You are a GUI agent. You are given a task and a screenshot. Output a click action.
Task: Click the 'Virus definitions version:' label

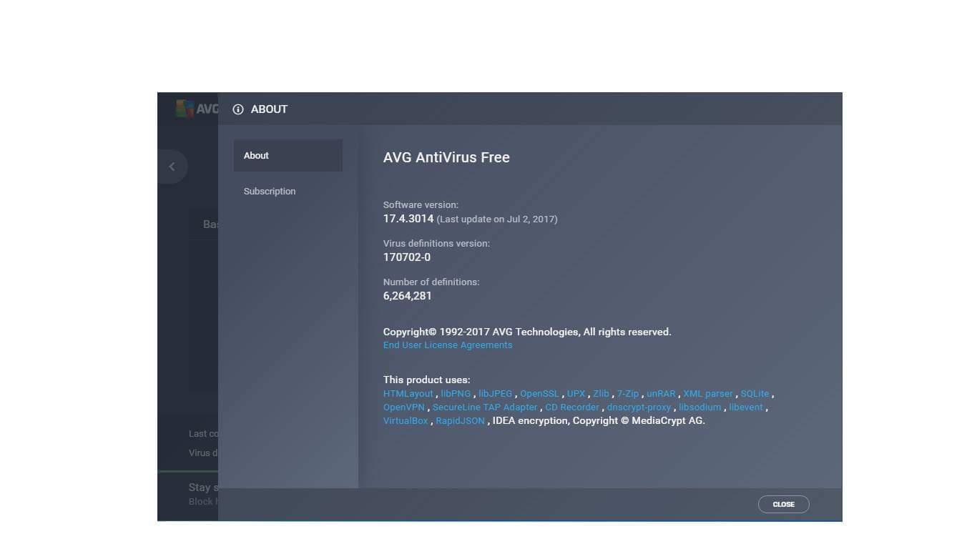(x=436, y=244)
